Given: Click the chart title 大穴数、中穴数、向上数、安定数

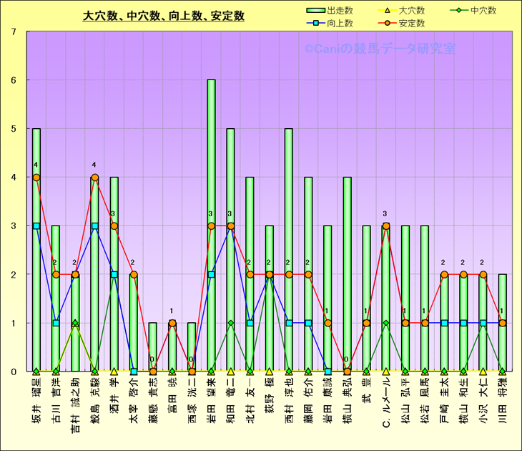Looking at the screenshot, I should coord(163,15).
